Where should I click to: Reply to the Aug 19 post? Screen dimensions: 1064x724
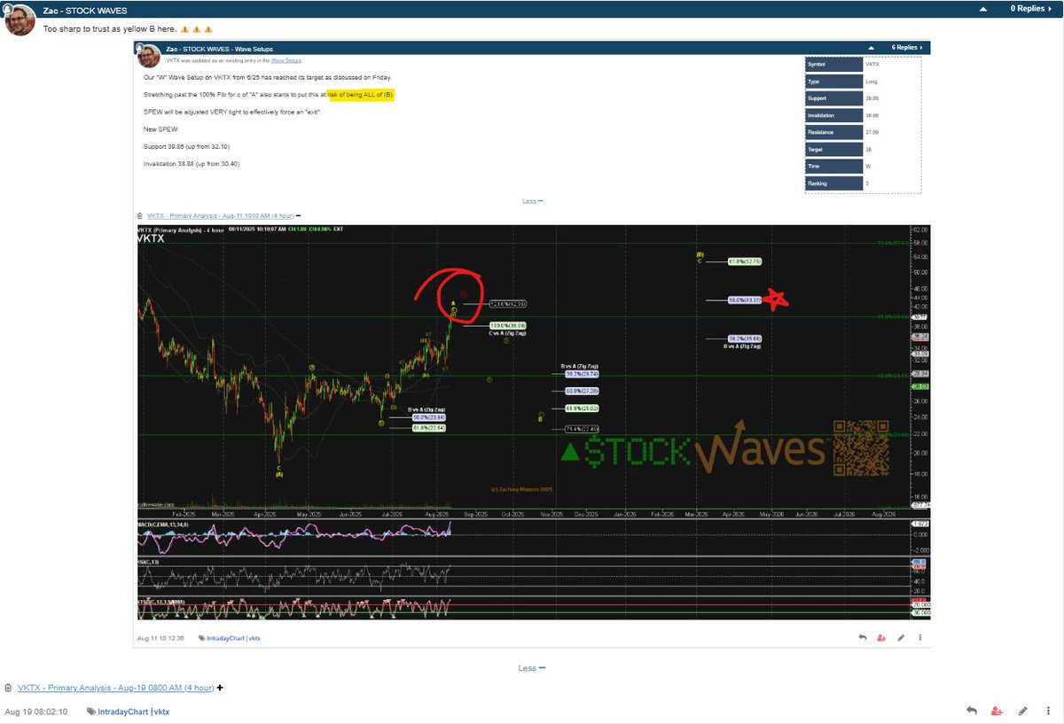pos(972,711)
